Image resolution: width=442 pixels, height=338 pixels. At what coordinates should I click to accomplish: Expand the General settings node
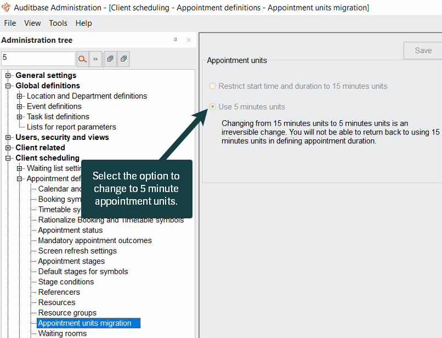click(8, 75)
